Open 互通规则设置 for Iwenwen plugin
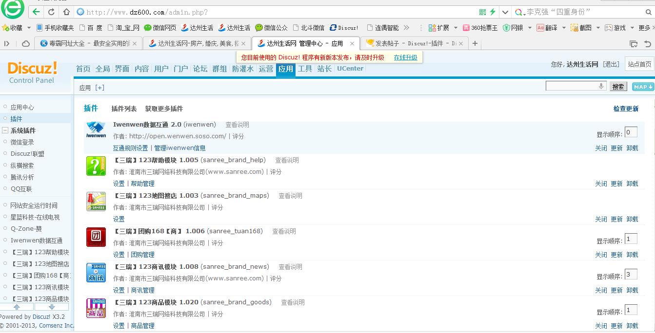Viewport: 655px width, 333px height. (130, 148)
